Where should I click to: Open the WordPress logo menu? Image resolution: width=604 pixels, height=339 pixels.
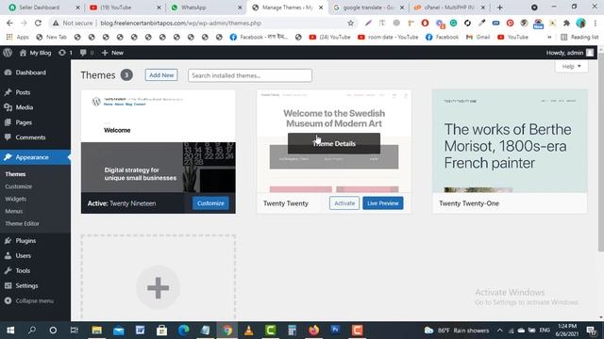point(8,53)
